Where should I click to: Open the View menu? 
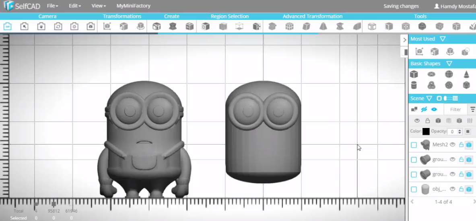[x=99, y=6]
